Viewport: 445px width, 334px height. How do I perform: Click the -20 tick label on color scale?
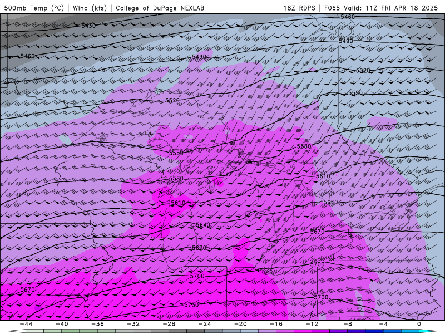[240, 324]
